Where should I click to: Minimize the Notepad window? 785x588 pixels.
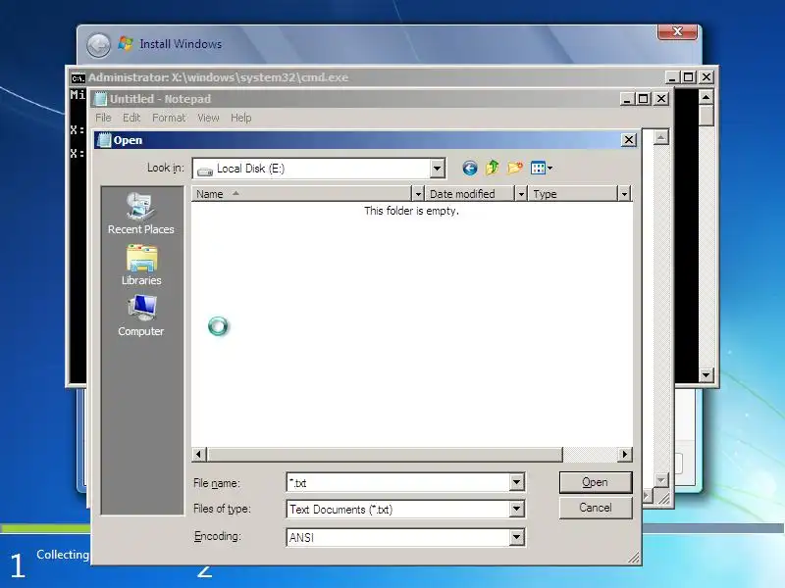(627, 99)
